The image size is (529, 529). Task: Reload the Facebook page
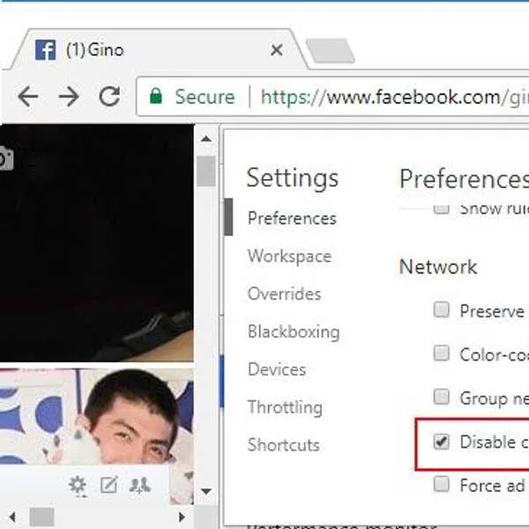(x=109, y=96)
